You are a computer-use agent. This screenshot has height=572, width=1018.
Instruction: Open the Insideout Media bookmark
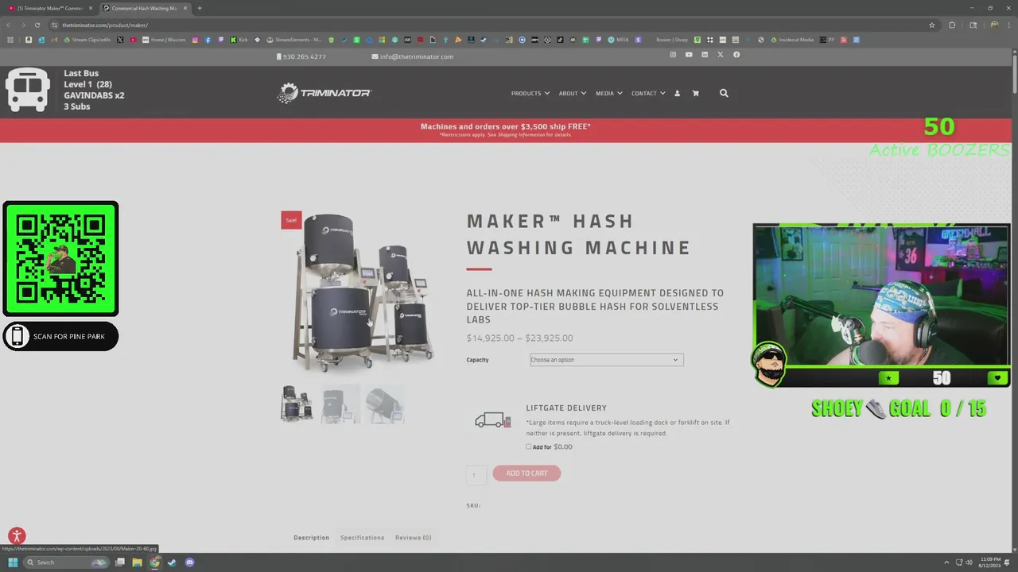(792, 40)
